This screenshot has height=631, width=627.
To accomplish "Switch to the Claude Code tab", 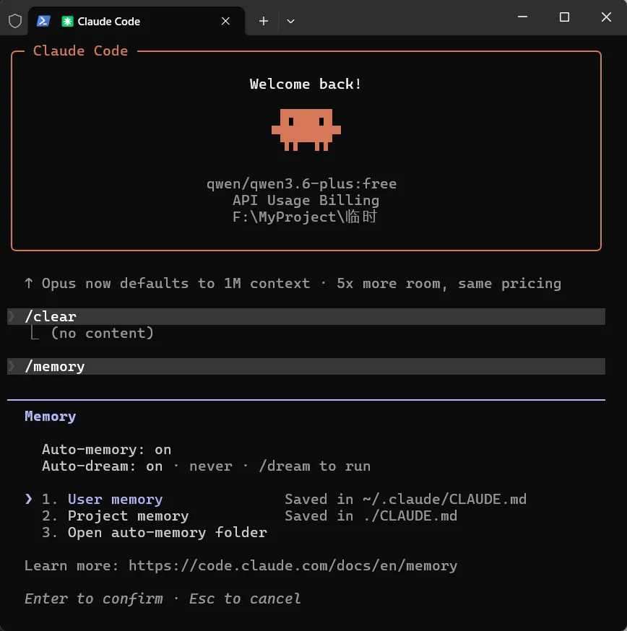I will click(136, 21).
